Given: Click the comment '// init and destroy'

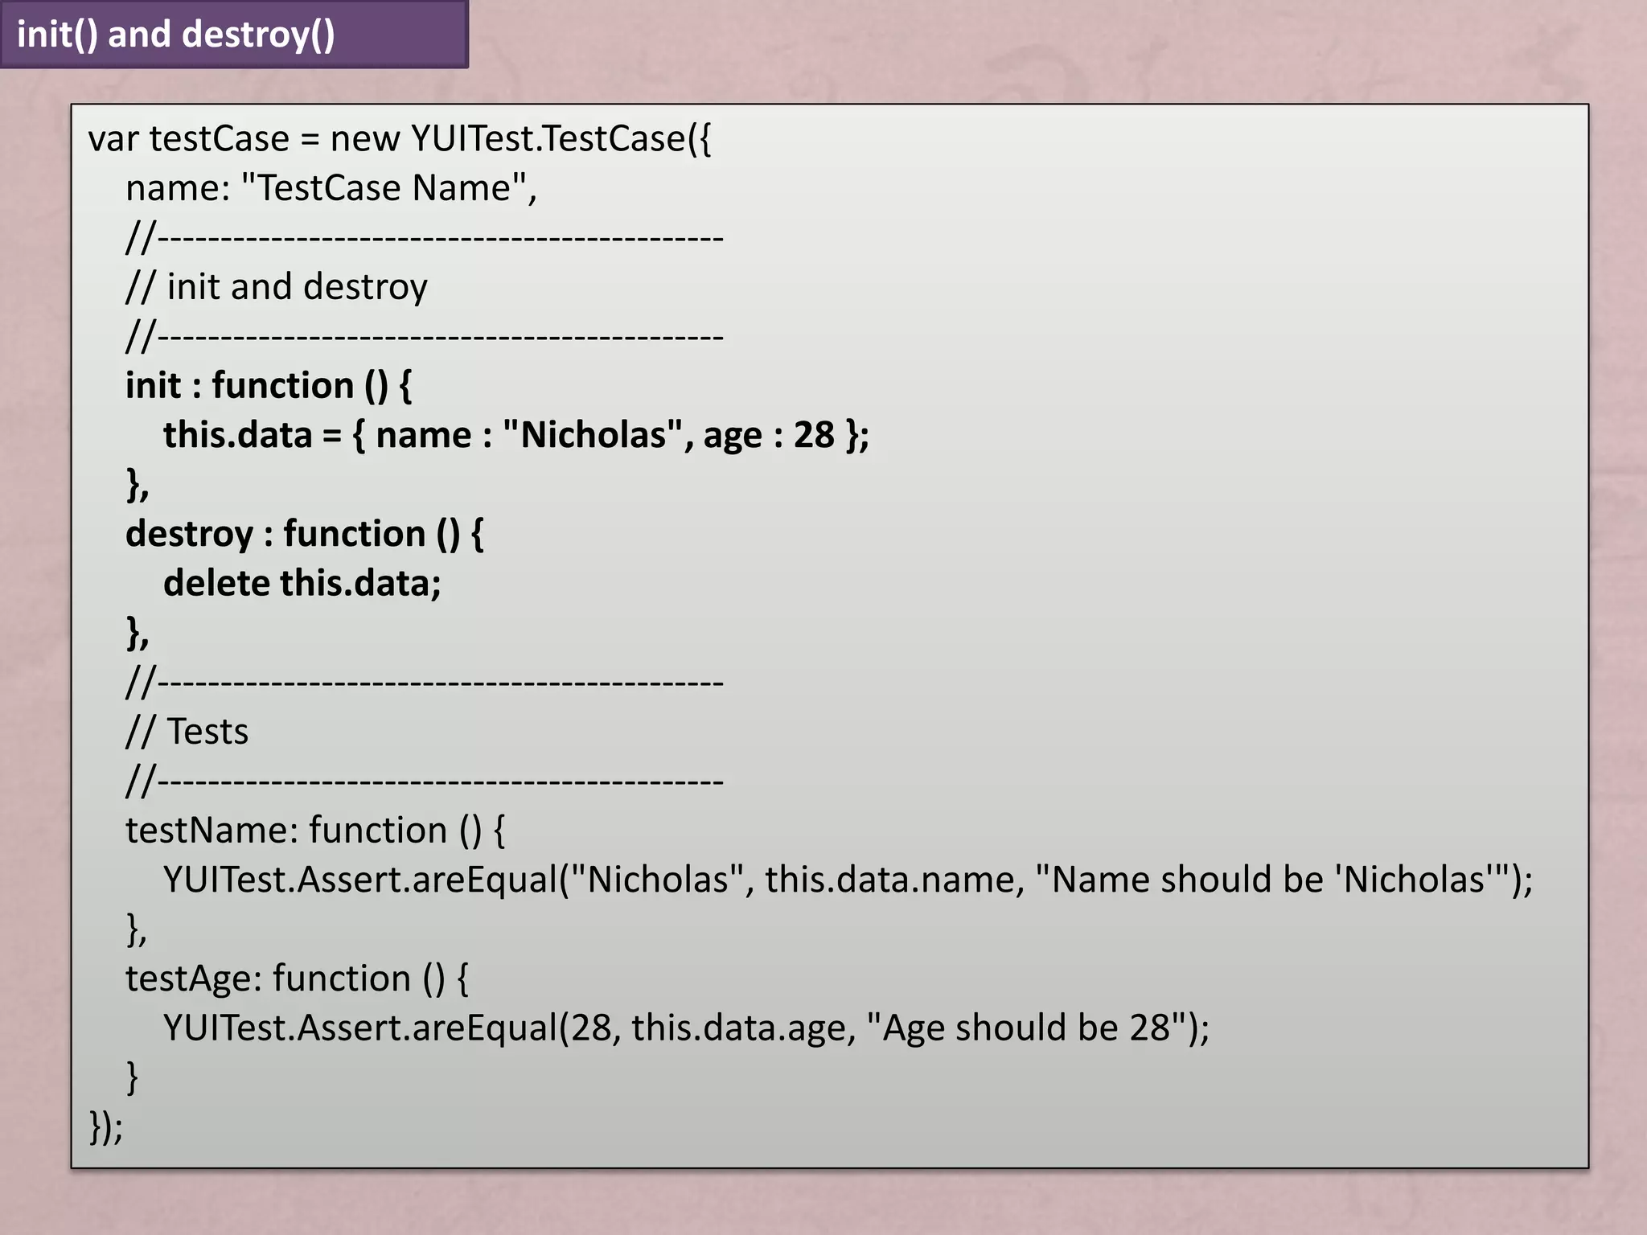Looking at the screenshot, I should click(x=277, y=287).
